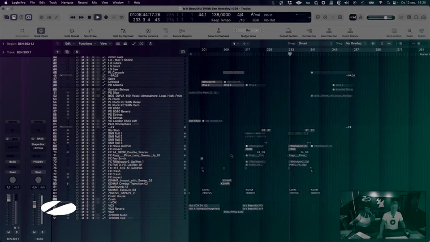This screenshot has height=242, width=430.
Task: Click the Rewind transport button
Action: tap(73, 17)
